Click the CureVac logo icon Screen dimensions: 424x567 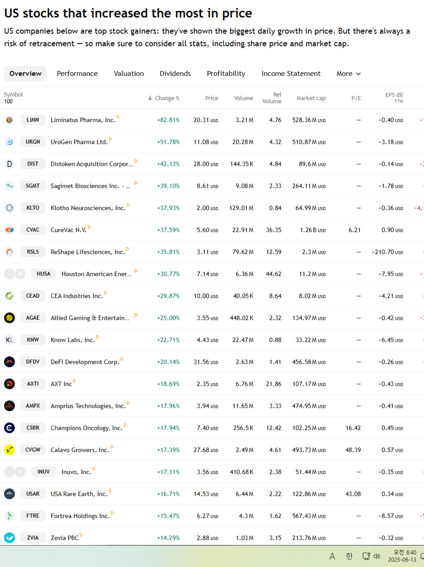(9, 230)
